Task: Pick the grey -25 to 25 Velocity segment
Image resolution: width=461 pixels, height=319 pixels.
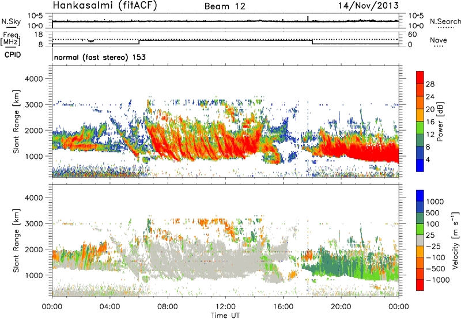Action: coord(420,240)
